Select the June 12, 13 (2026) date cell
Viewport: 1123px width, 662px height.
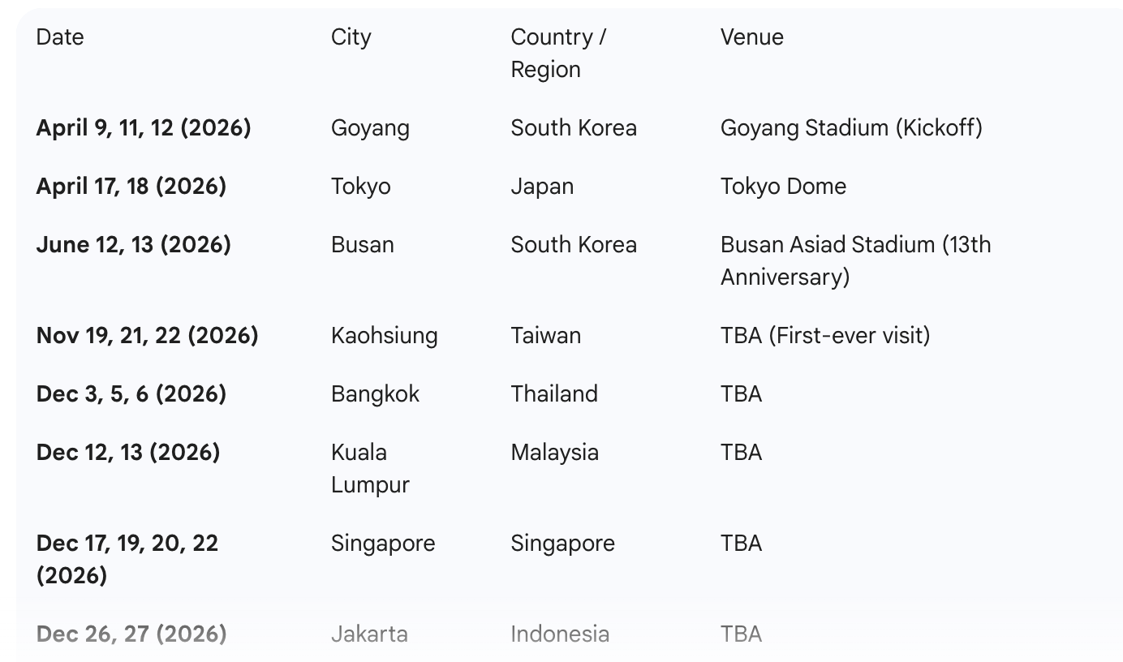coord(134,245)
